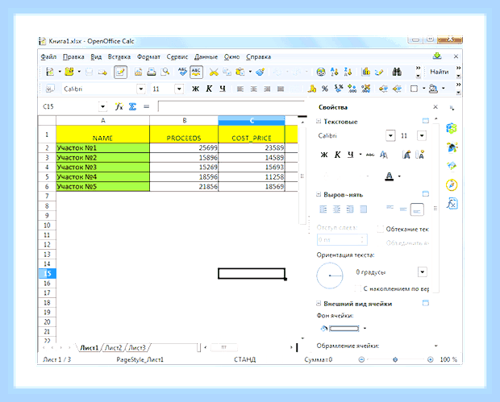
Task: Click the Найти search button
Action: click(440, 72)
